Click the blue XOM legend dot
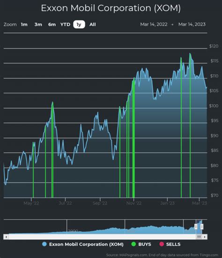This screenshot has height=258, width=222. 44,244
